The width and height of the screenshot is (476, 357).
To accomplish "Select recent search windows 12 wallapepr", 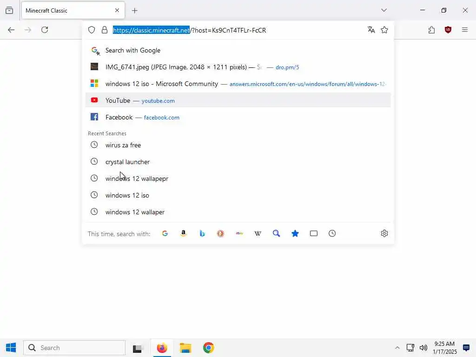I will (238, 178).
